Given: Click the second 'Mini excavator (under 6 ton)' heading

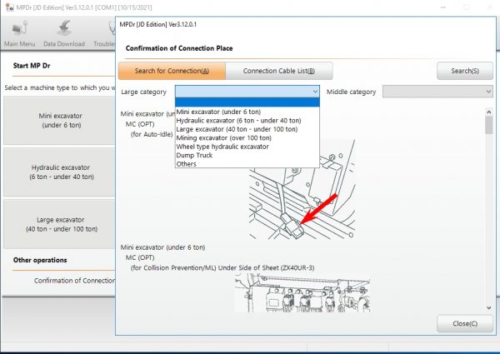Looking at the screenshot, I should point(163,247).
